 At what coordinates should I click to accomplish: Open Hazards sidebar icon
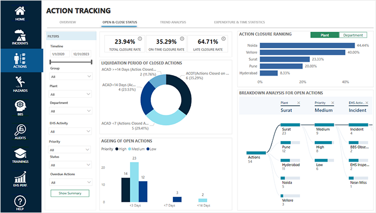tap(20, 84)
